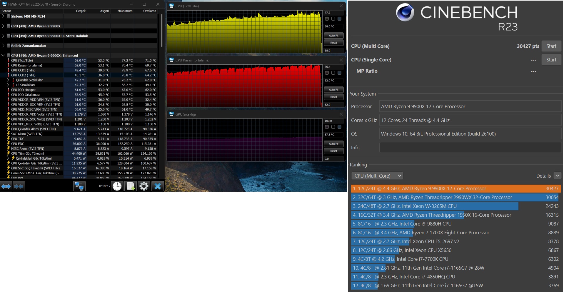The height and width of the screenshot is (294, 564).
Task: Click the Ortalama column header
Action: pos(146,11)
